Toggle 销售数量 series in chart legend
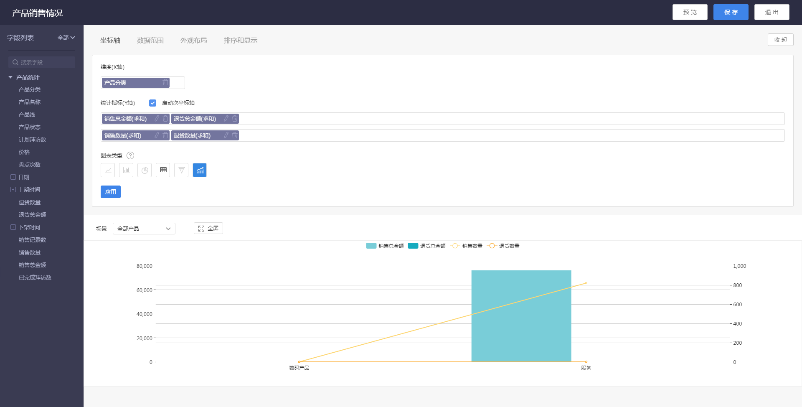Screen dimensions: 802x407 467,246
